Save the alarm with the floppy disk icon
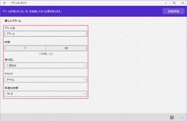Image resolution: width=187 pixels, height=122 pixels. [x=172, y=118]
